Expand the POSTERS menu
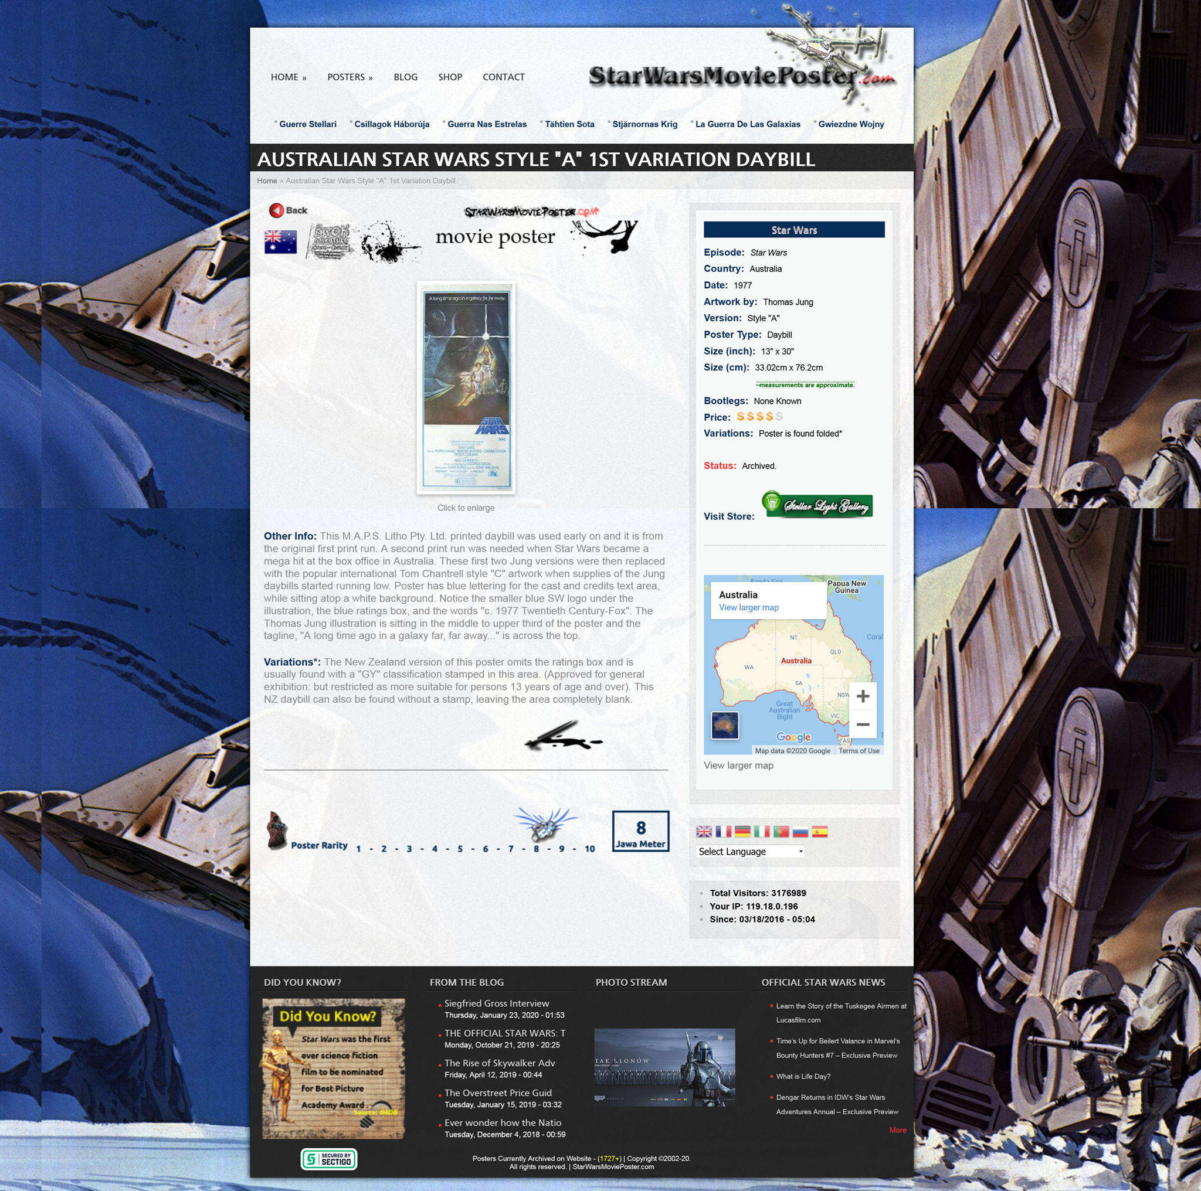Viewport: 1201px width, 1191px height. coord(350,77)
